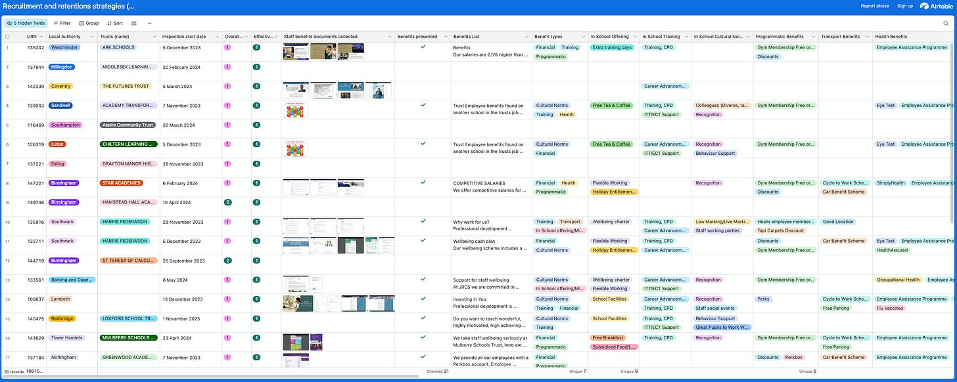The height and width of the screenshot is (382, 957).
Task: Open the more options ellipsis in toolbar
Action: (150, 23)
